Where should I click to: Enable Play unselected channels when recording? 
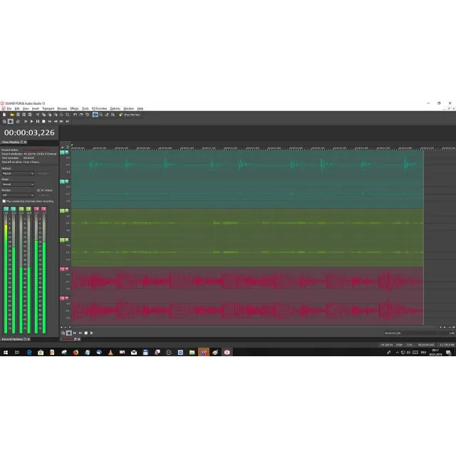click(4, 201)
